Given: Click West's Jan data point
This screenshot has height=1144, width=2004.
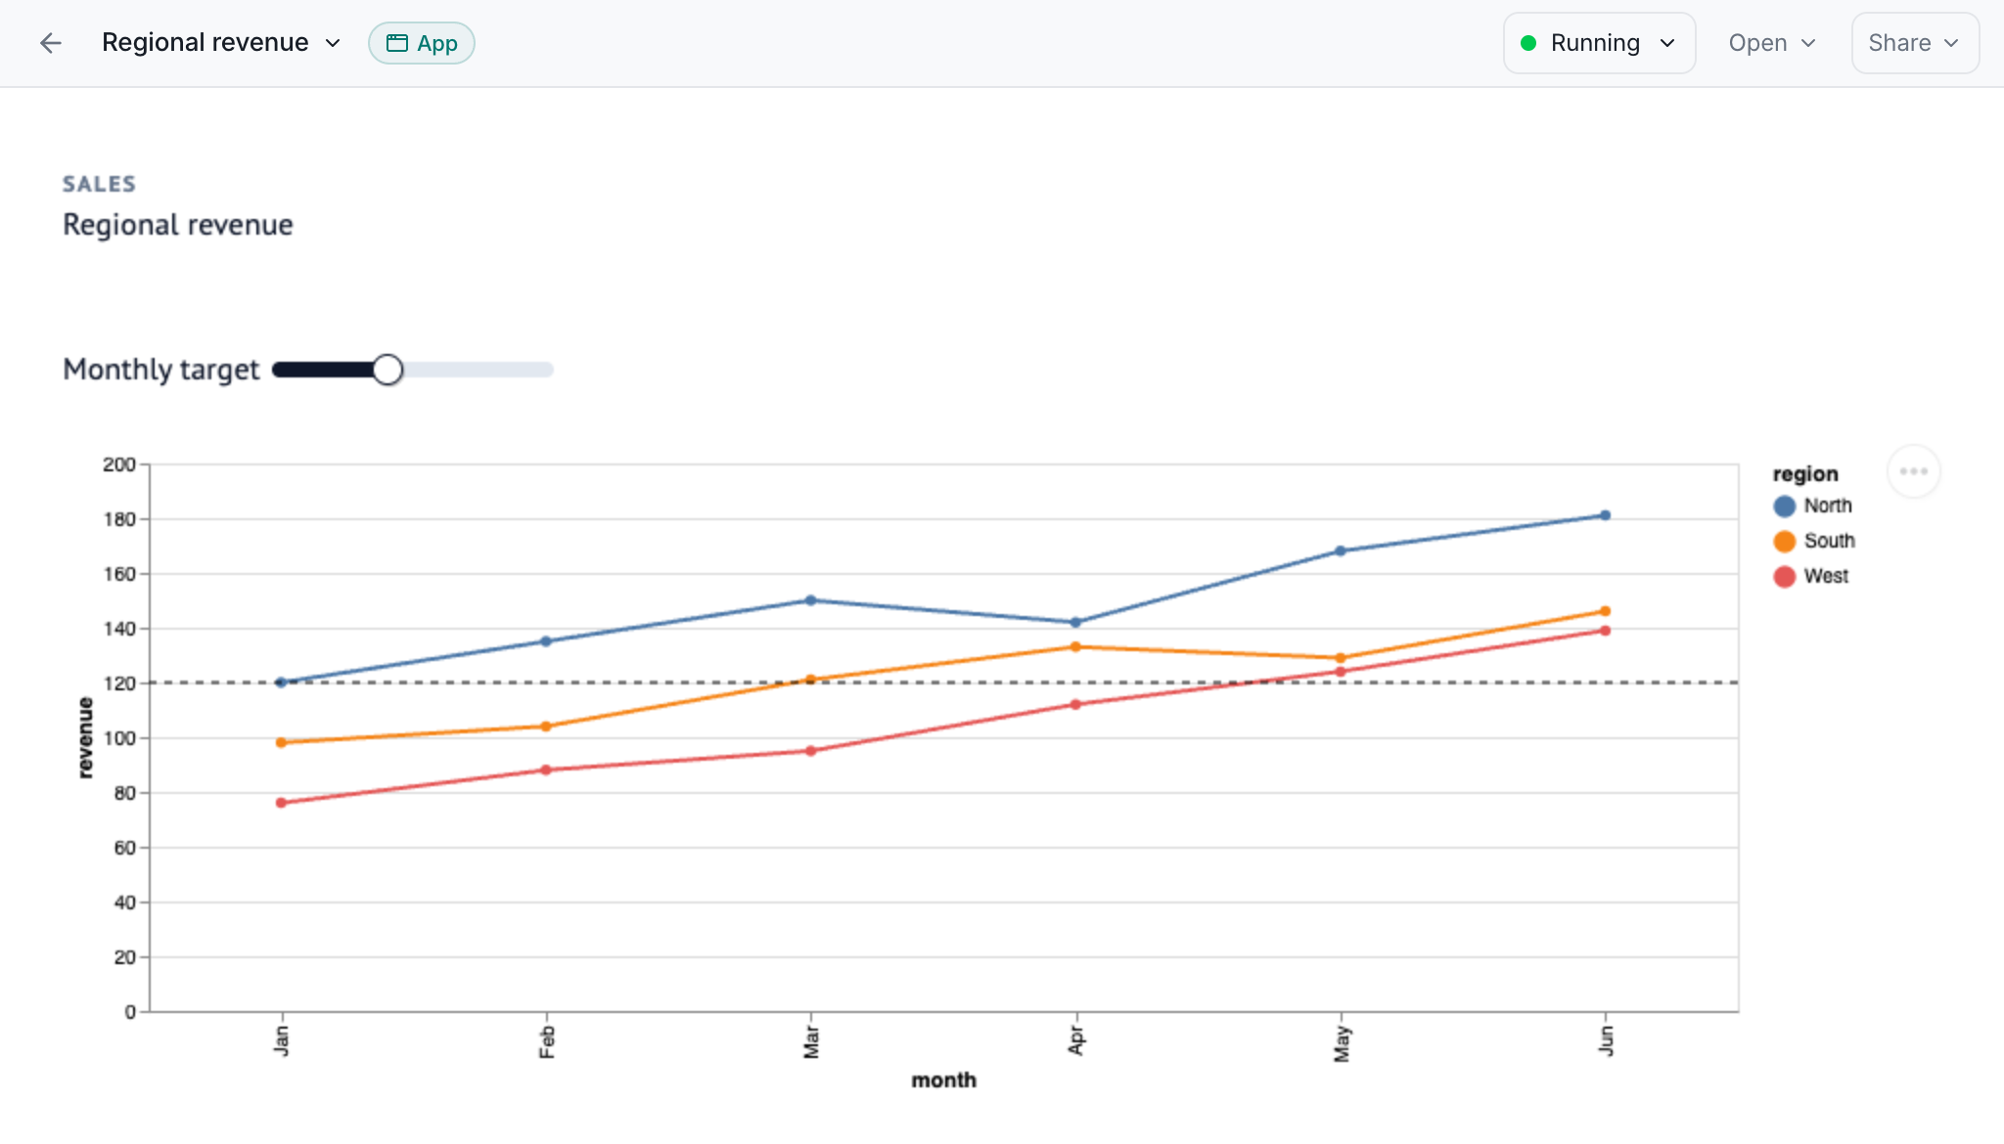Looking at the screenshot, I should [x=281, y=803].
